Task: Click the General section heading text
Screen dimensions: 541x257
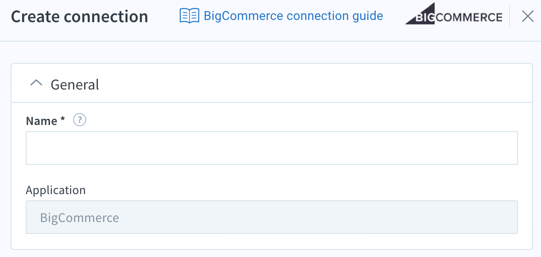Action: coord(75,84)
